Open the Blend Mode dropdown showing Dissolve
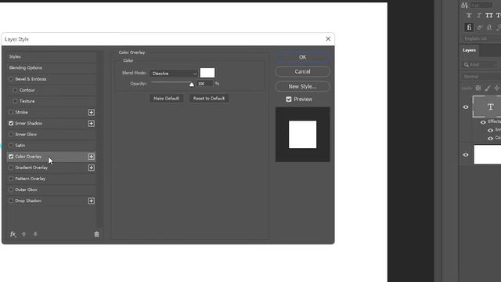The width and height of the screenshot is (501, 282). pyautogui.click(x=174, y=74)
